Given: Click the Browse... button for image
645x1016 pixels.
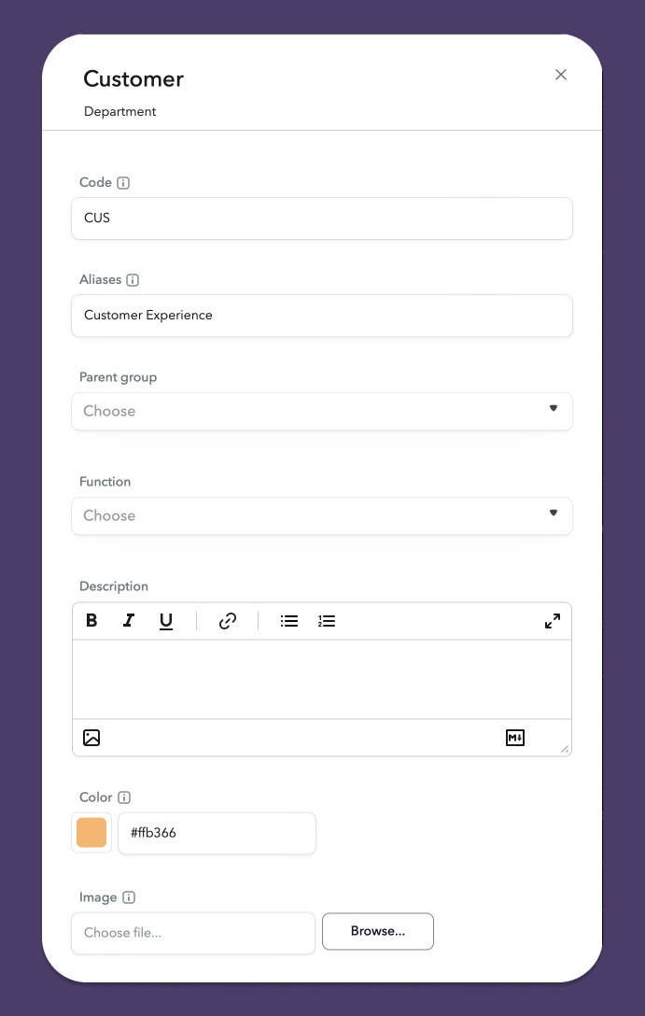Looking at the screenshot, I should (377, 931).
